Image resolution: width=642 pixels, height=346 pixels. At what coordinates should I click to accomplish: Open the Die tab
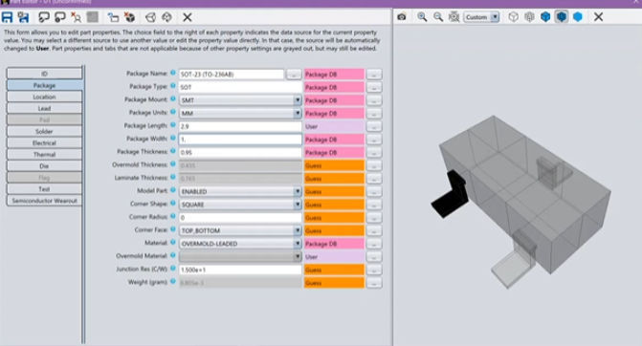[x=44, y=166]
